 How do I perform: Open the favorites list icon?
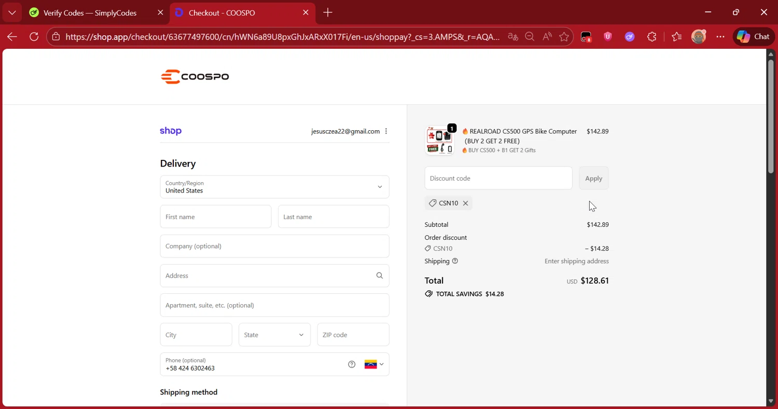pos(676,37)
